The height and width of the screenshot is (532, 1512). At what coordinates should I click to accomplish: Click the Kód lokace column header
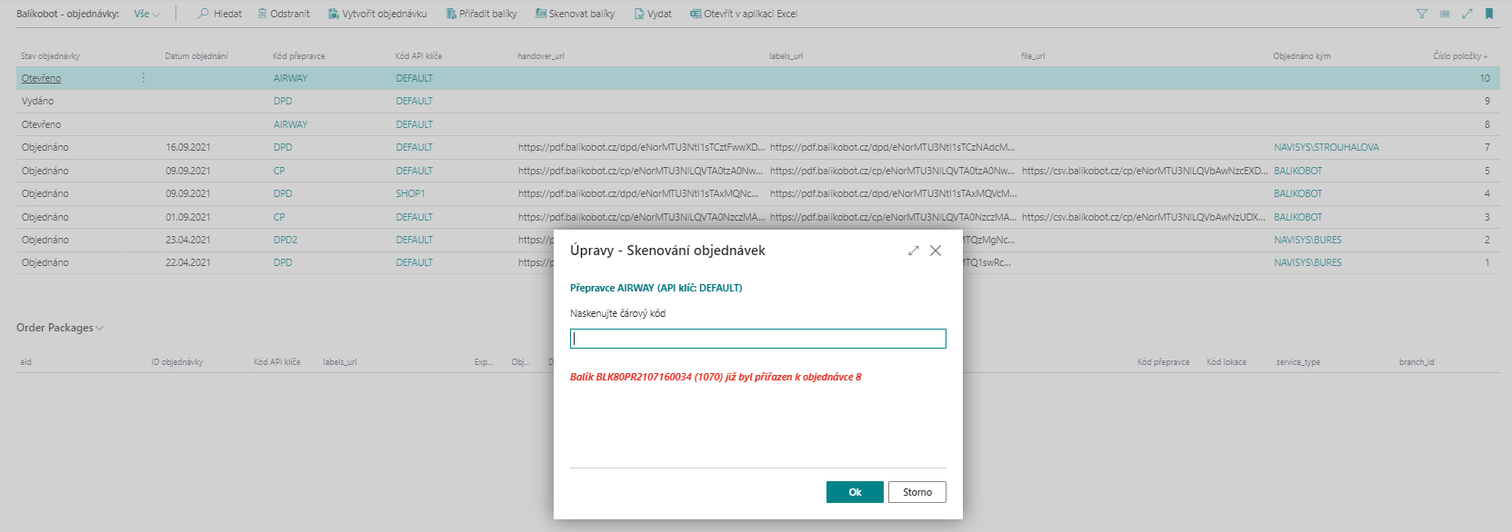click(1227, 362)
